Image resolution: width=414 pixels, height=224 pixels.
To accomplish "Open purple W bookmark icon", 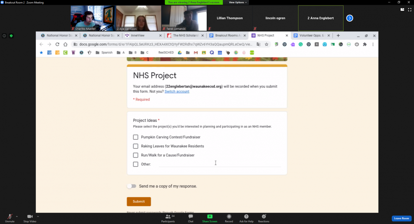I will [x=73, y=52].
